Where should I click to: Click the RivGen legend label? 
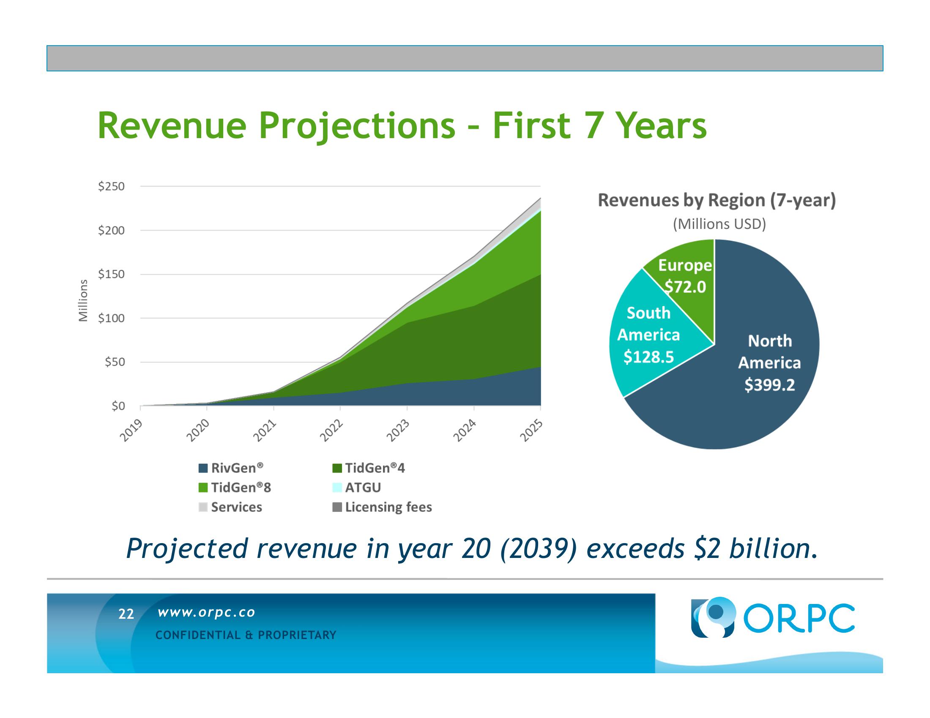pos(237,468)
